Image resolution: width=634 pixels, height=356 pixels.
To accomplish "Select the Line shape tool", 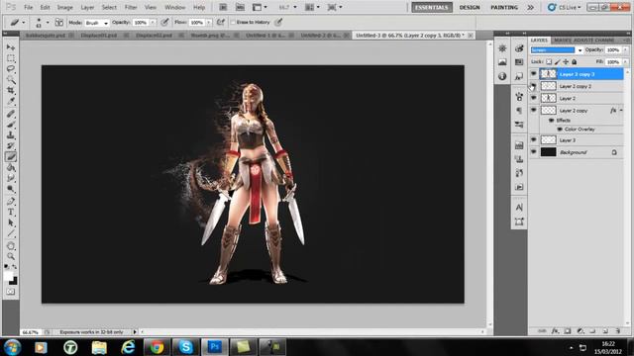I will click(x=11, y=233).
